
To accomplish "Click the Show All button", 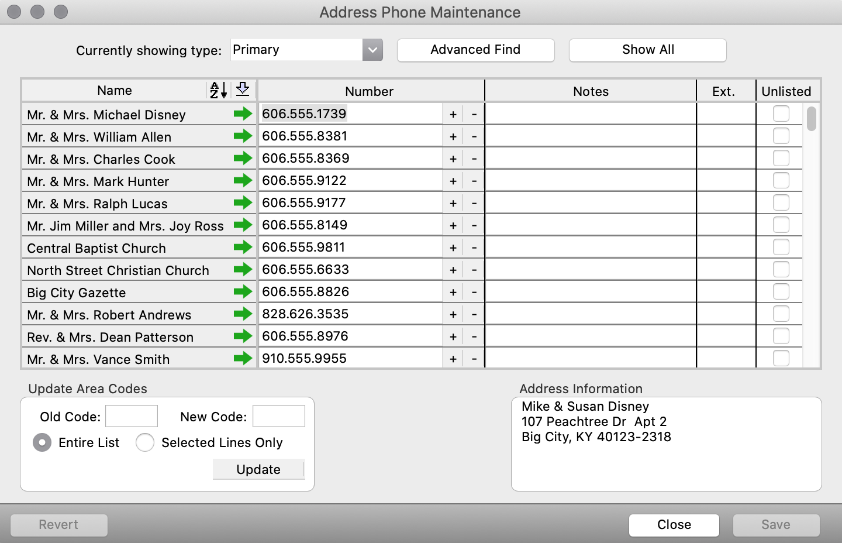I will point(647,50).
